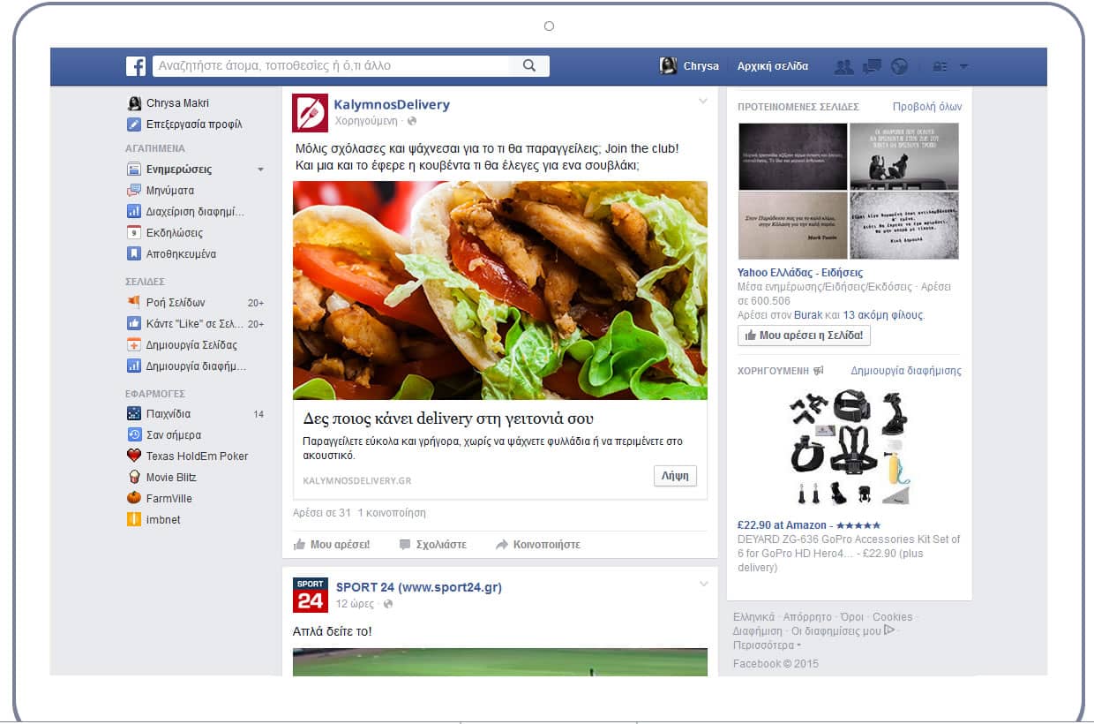1094x724 pixels.
Task: Open the 13 ακόμη φίλους link
Action: pos(883,315)
